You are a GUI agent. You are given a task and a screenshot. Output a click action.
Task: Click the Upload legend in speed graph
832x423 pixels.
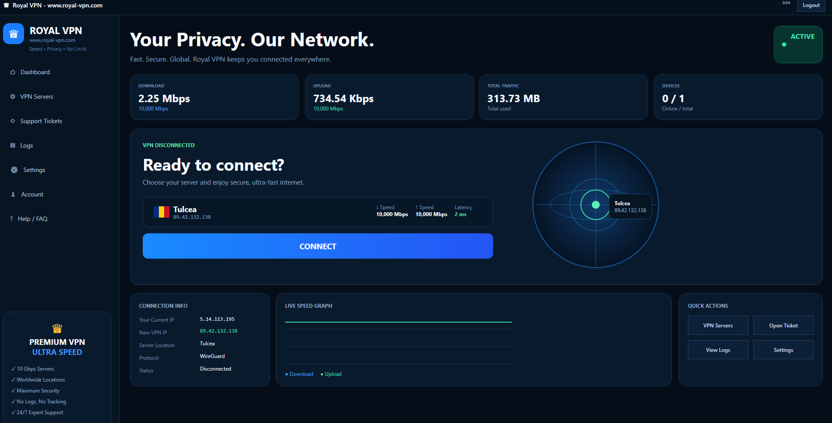tap(331, 374)
